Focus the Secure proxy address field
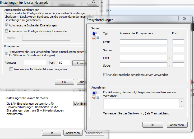 point(144,50)
